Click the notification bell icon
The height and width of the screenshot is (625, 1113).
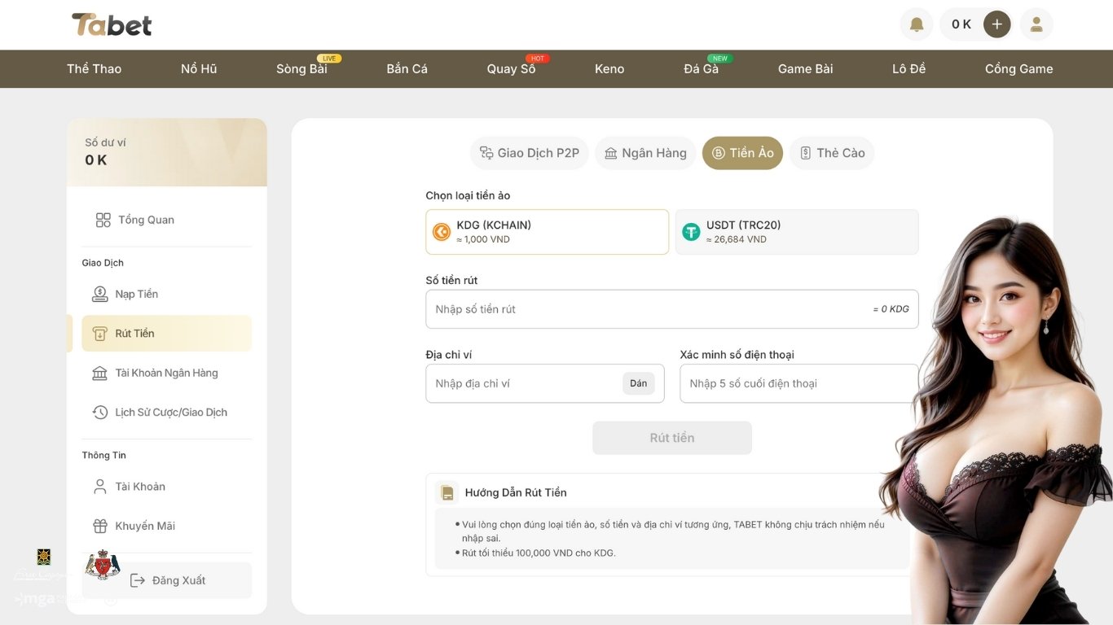coord(916,24)
